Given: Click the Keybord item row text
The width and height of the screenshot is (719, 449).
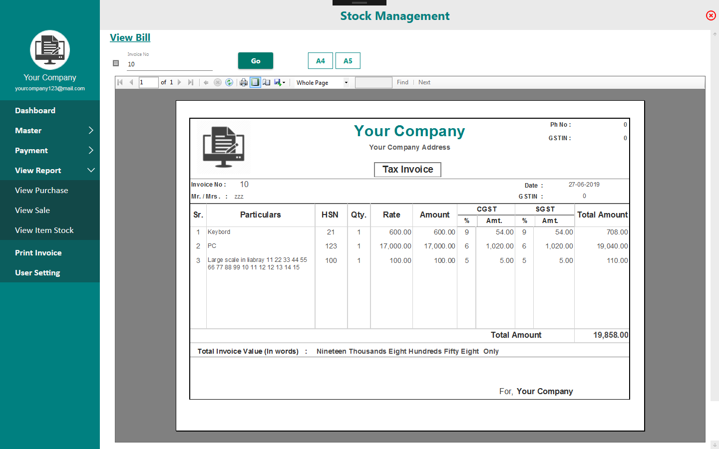Looking at the screenshot, I should coord(219,232).
